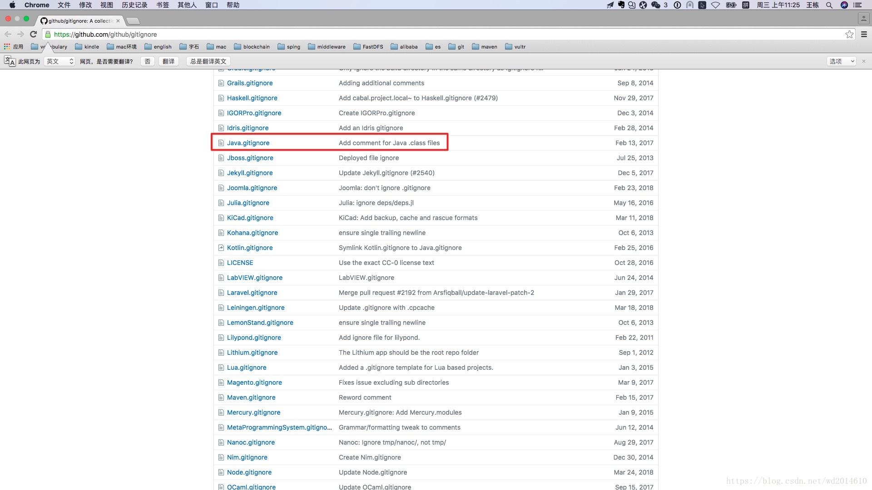
Task: Open the maven bookmark folder
Action: (x=485, y=47)
